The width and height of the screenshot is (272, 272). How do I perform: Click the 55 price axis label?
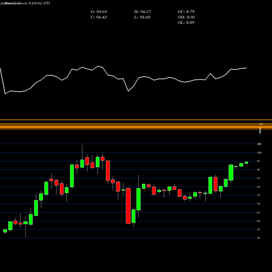click(258, 230)
